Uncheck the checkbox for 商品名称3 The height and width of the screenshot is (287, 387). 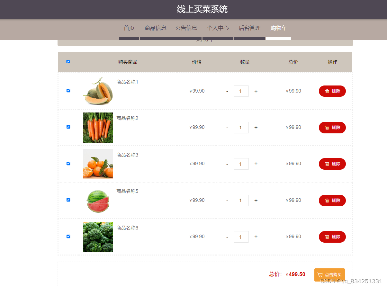pyautogui.click(x=68, y=164)
